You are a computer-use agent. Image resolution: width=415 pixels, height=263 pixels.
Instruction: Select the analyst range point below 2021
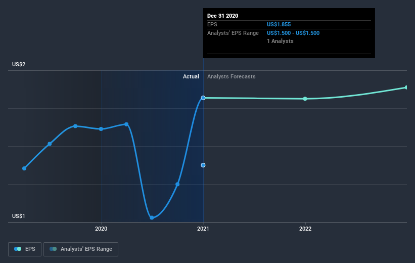pos(203,165)
